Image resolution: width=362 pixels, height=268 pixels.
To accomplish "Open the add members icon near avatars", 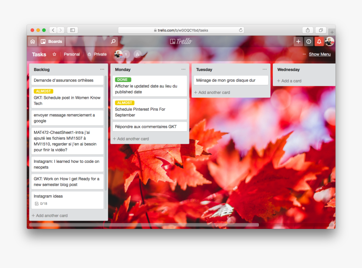I will pyautogui.click(x=138, y=54).
